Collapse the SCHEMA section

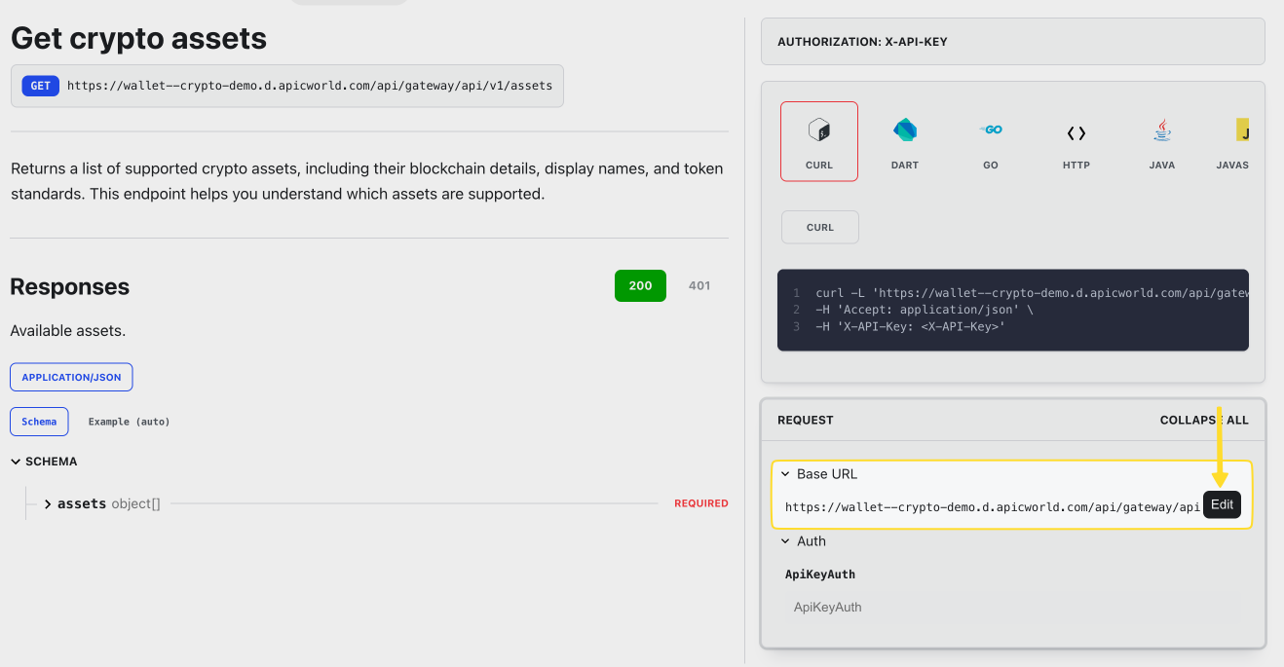click(x=16, y=462)
